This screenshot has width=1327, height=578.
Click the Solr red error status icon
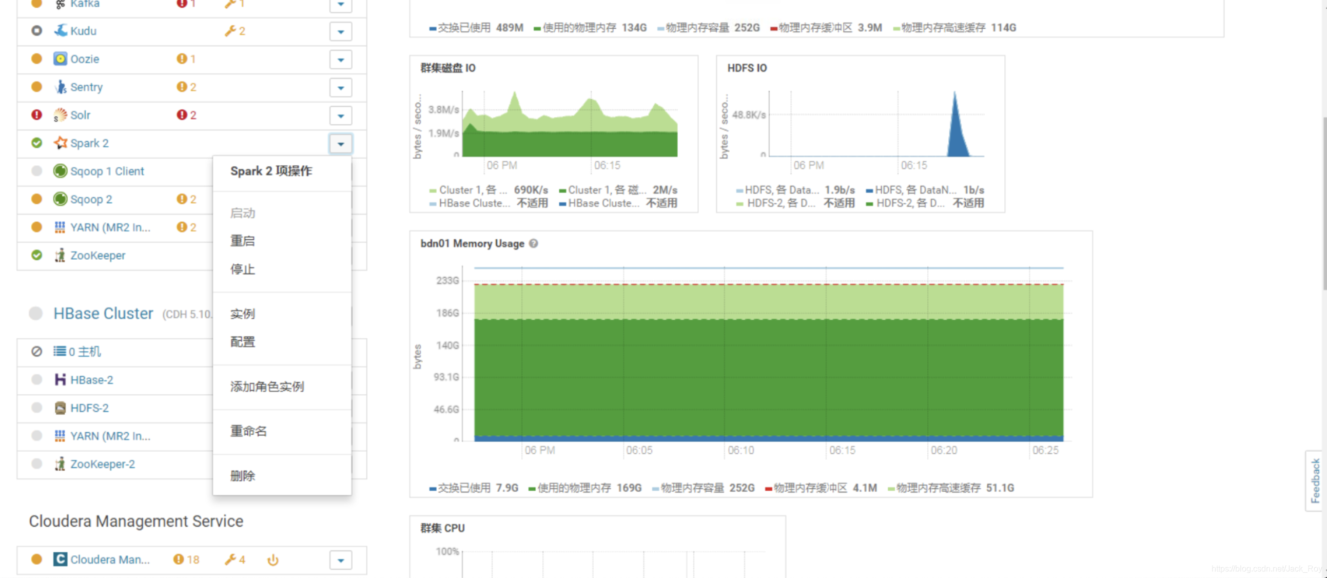coord(36,115)
